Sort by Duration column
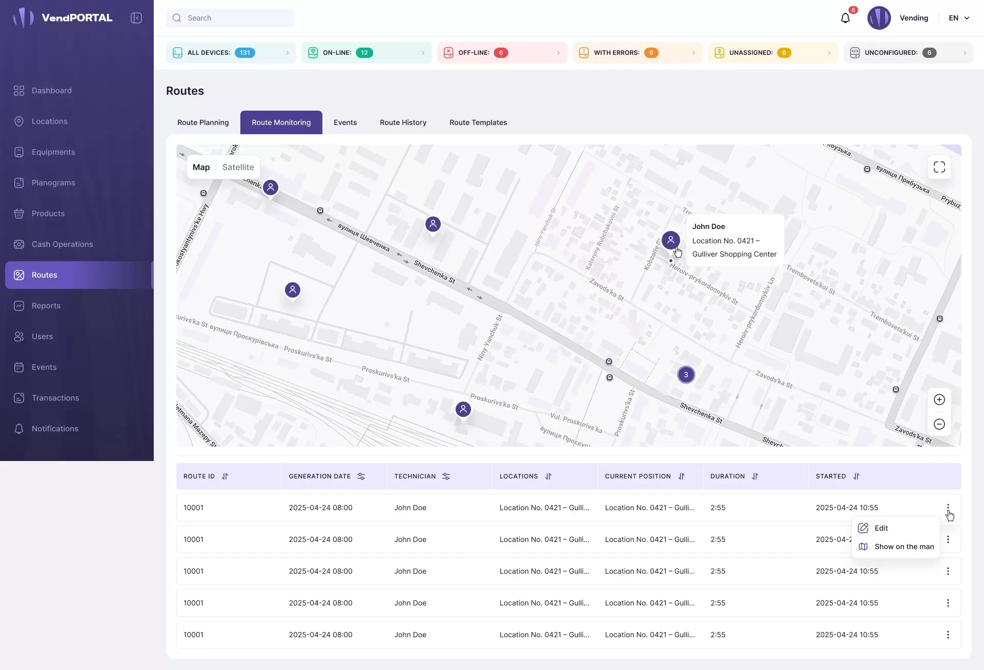Screen dimensions: 984x670 tap(755, 476)
